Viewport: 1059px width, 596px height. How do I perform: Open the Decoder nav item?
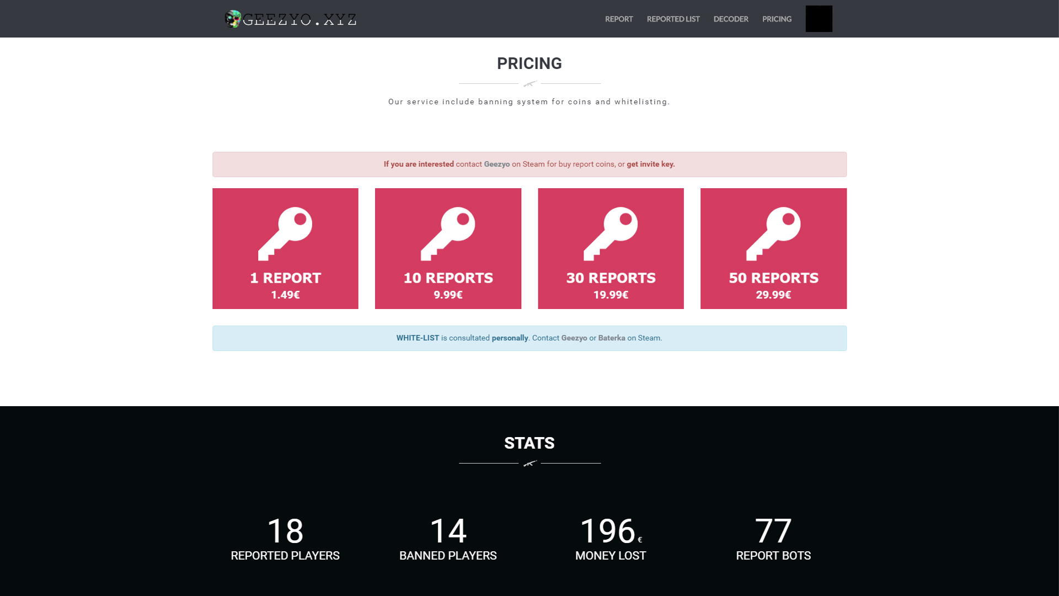tap(731, 19)
